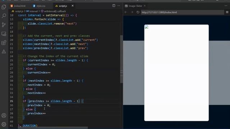Split the editor to the right
The image size is (230, 129).
point(114,6)
